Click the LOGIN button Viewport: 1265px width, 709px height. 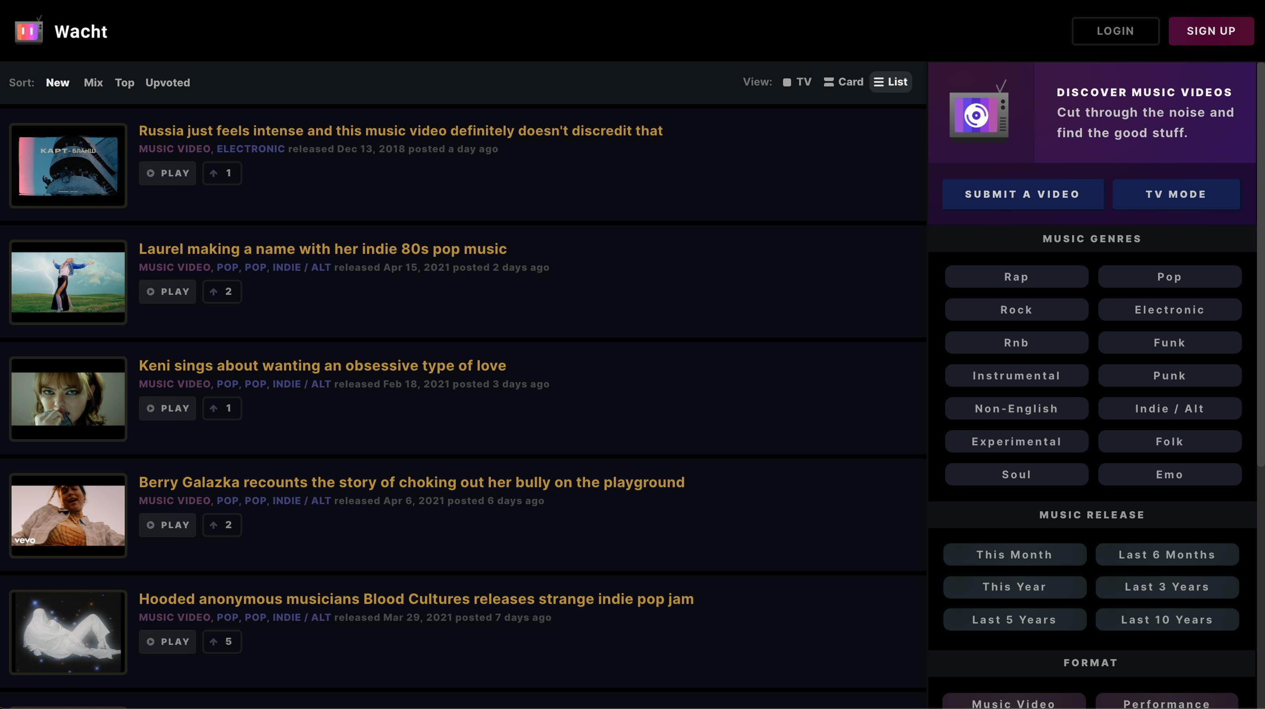[x=1115, y=31]
